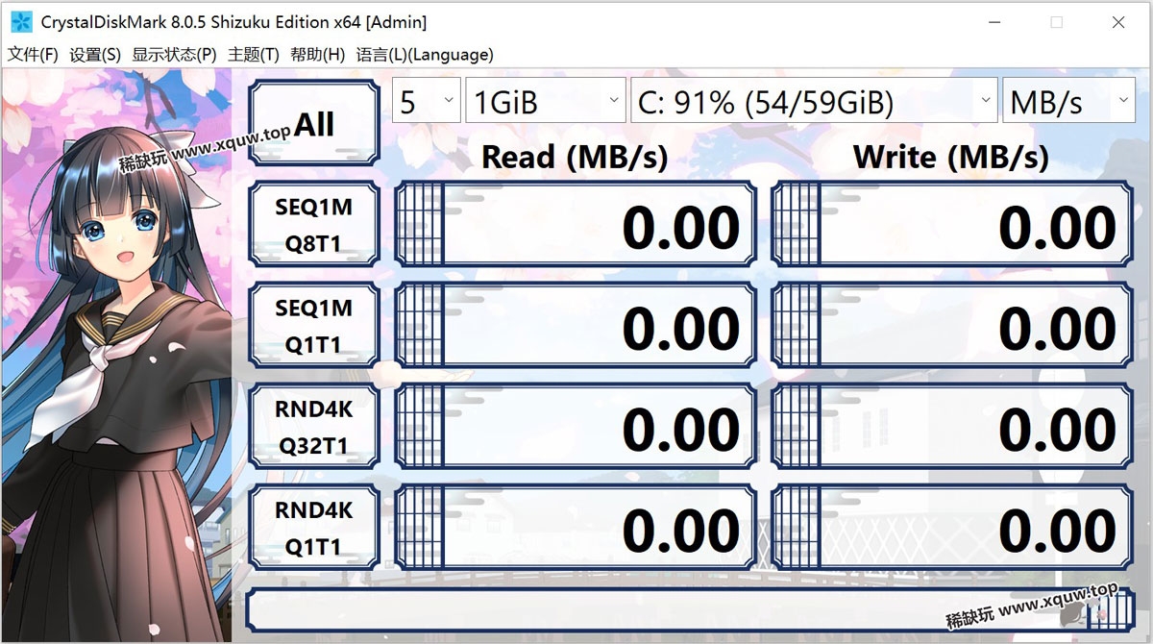Click the RND4K Q1T1 write result 0.00
This screenshot has width=1153, height=644.
pyautogui.click(x=952, y=529)
